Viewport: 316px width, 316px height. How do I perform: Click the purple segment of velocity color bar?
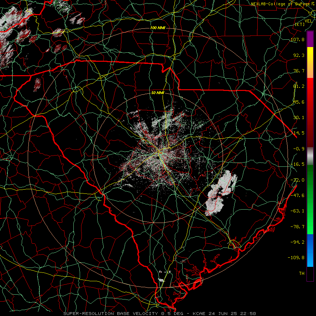click(x=310, y=39)
